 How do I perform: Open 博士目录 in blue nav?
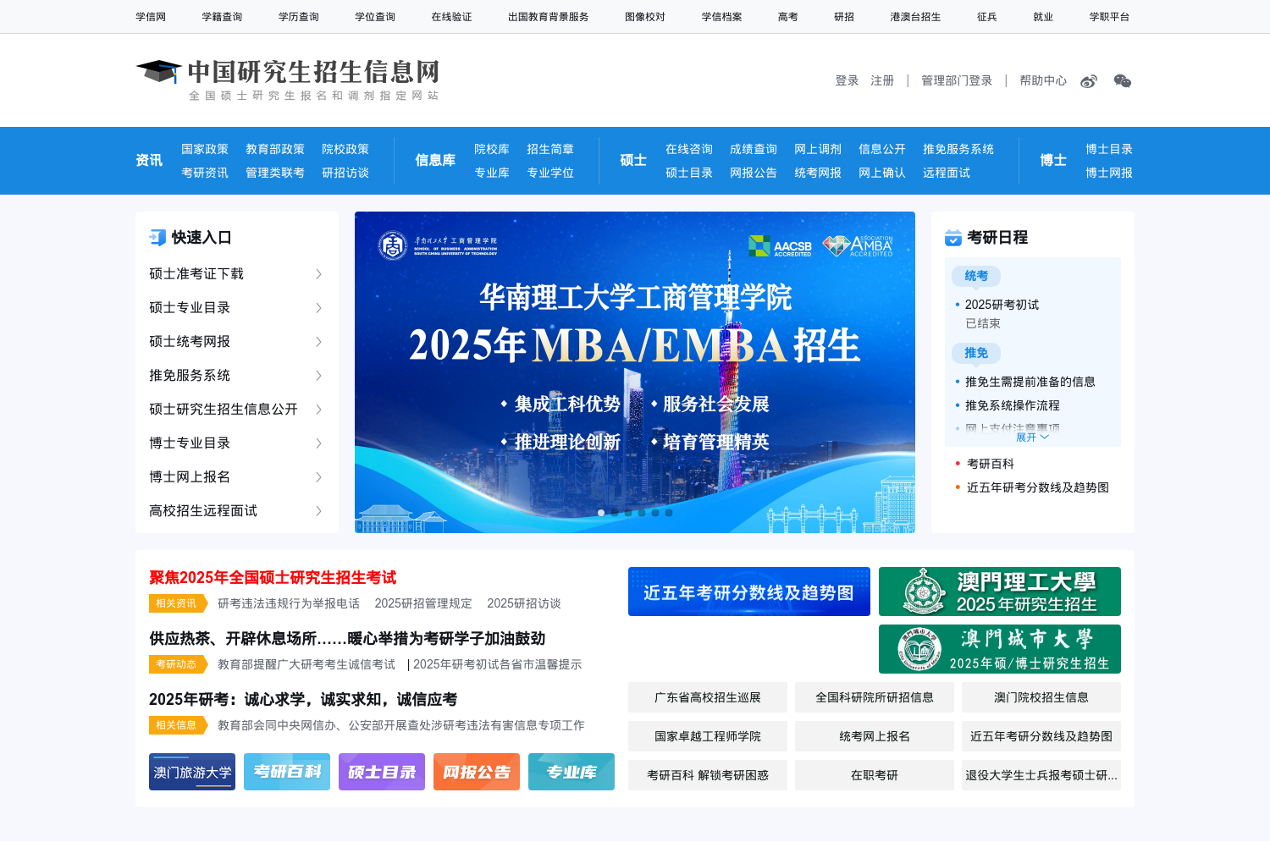(1109, 149)
